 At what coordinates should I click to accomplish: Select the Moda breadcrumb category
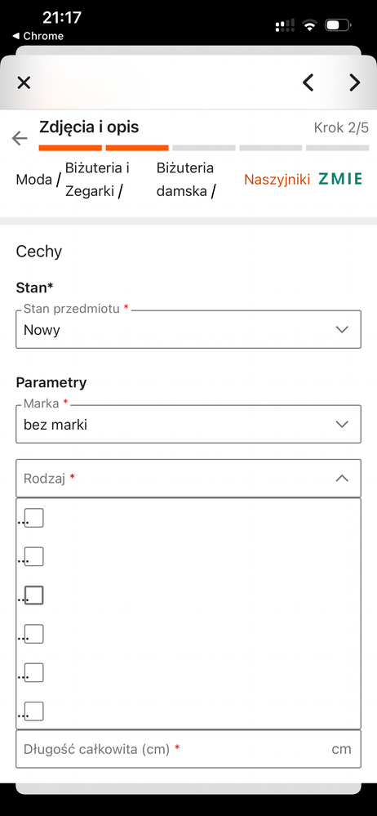(x=33, y=180)
